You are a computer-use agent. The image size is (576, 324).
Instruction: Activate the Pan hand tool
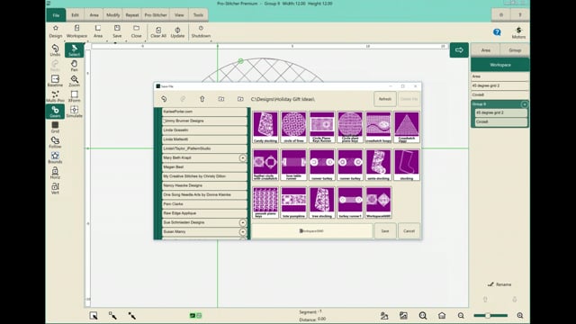click(74, 66)
